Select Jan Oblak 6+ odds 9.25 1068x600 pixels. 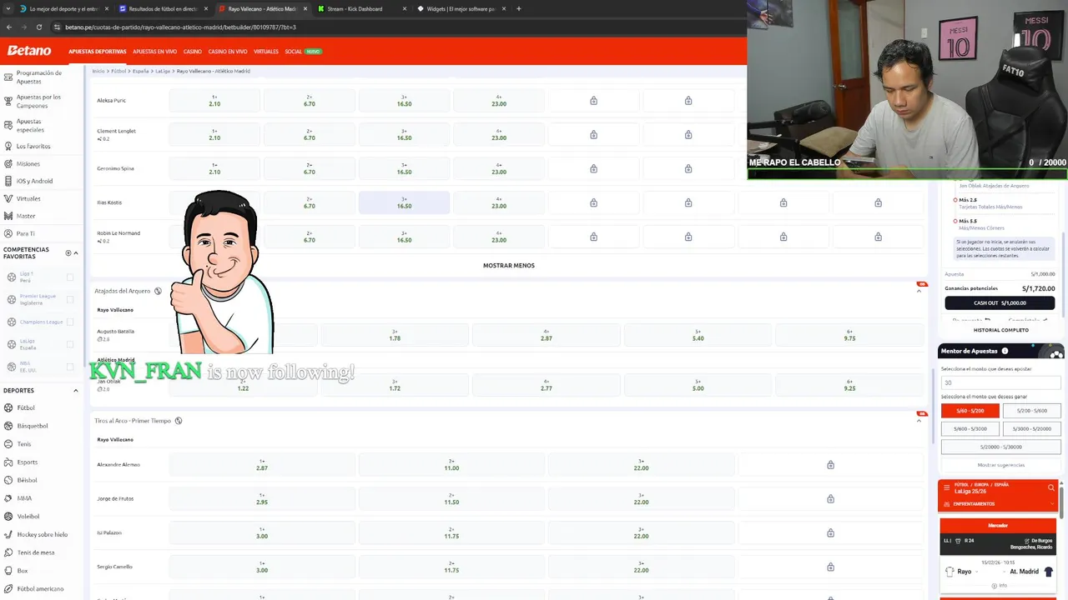click(849, 385)
